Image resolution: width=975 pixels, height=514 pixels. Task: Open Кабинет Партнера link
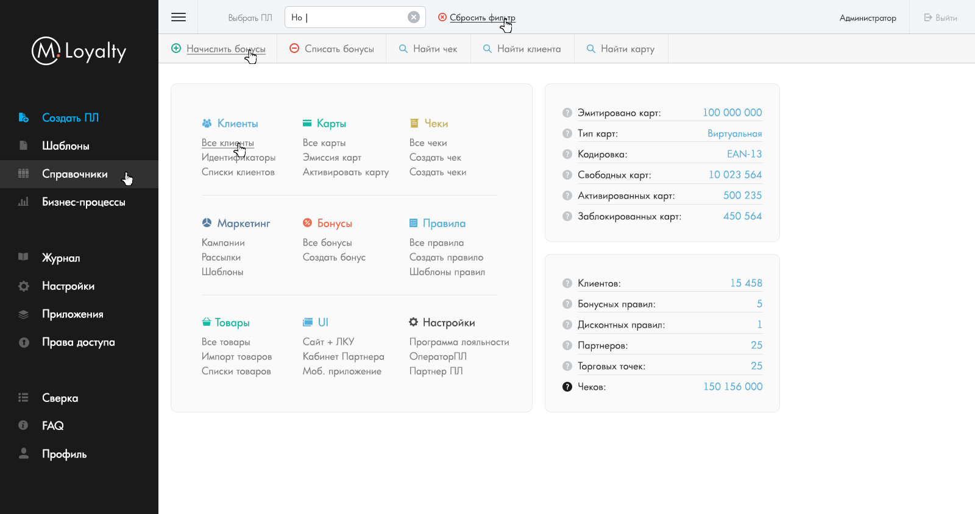pos(344,356)
